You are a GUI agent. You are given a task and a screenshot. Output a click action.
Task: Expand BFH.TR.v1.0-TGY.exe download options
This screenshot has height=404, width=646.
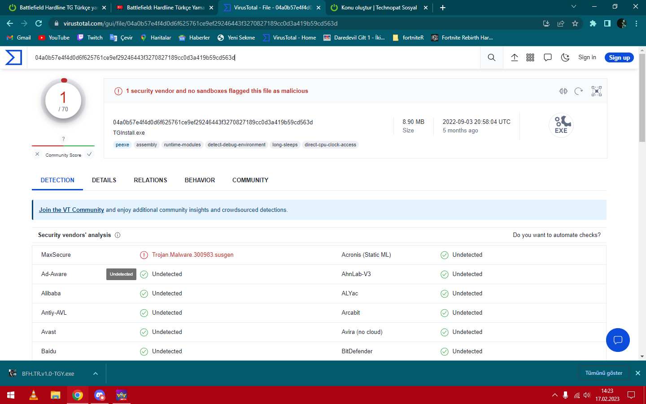point(96,373)
